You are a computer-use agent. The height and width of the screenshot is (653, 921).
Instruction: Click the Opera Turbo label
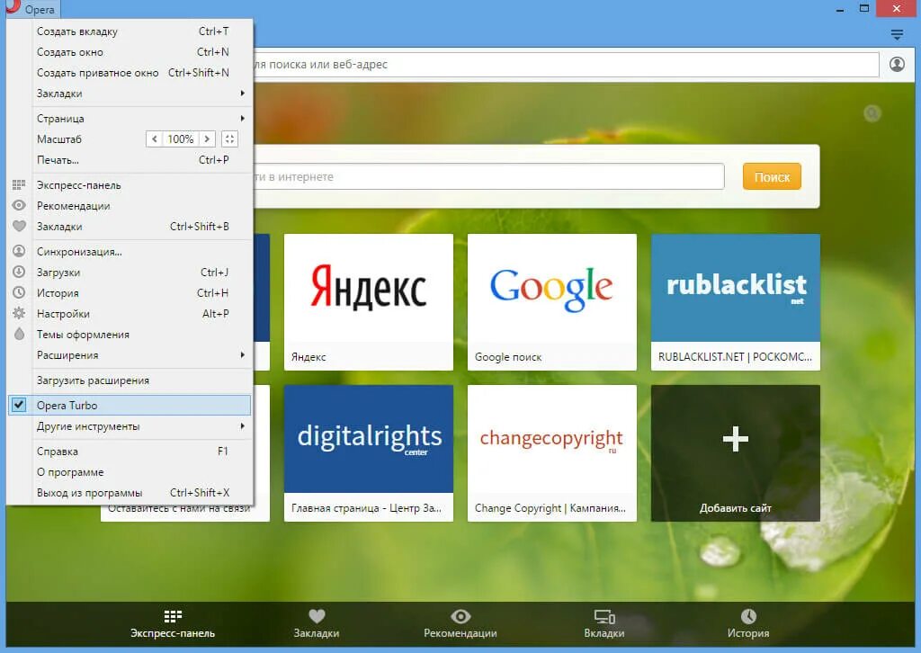pos(67,405)
